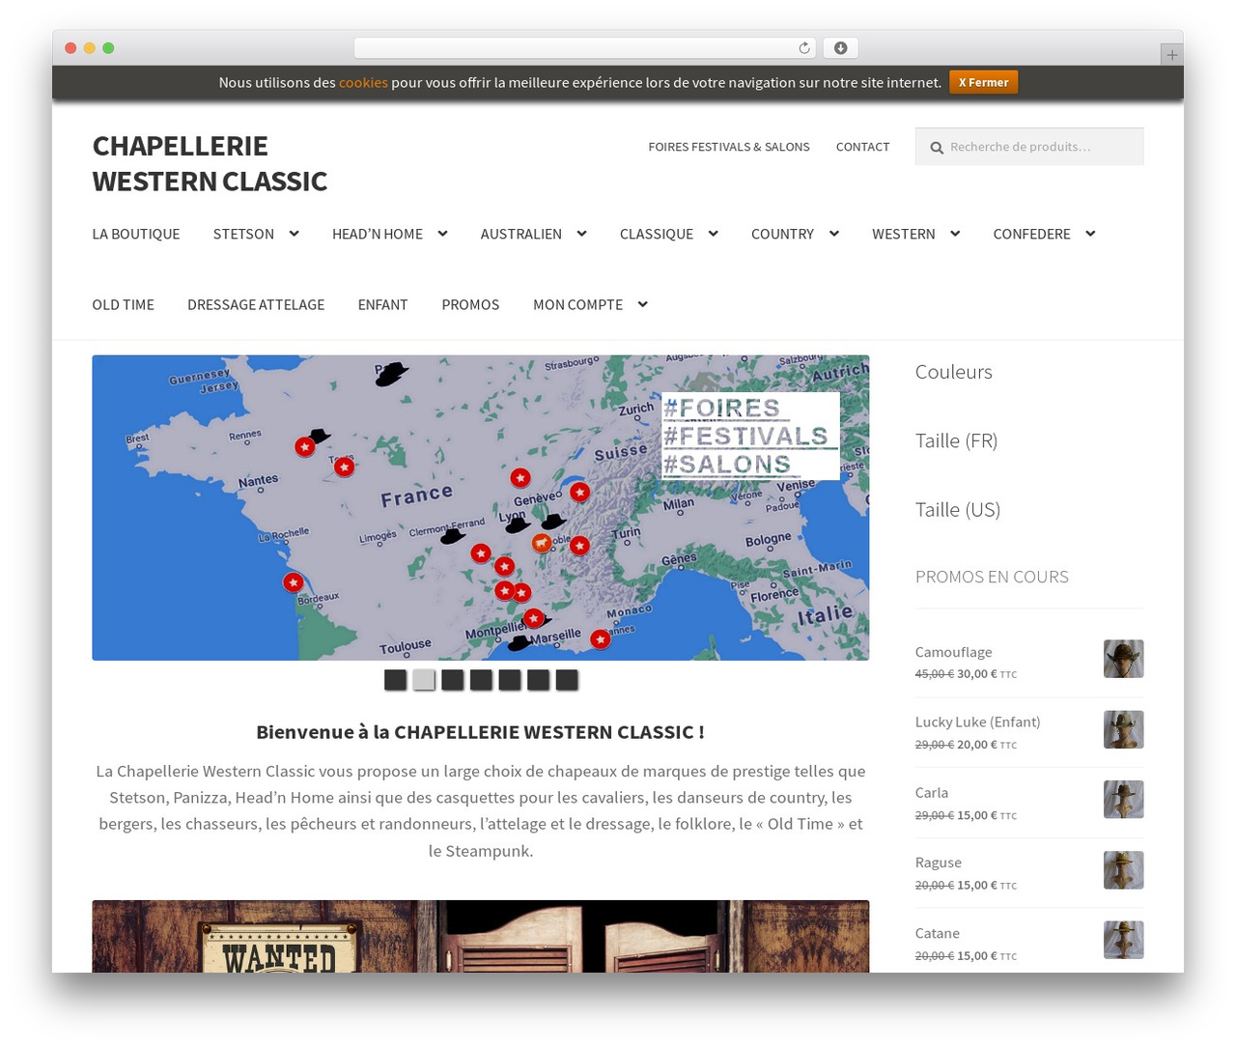Open the Contact page link

[x=862, y=147]
